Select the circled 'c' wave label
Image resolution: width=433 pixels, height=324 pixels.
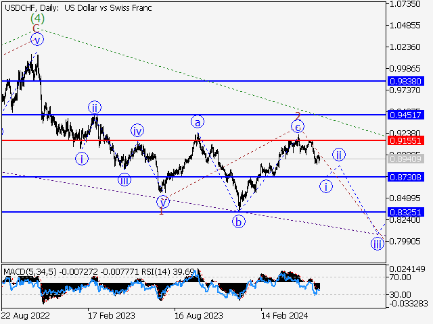click(x=298, y=127)
